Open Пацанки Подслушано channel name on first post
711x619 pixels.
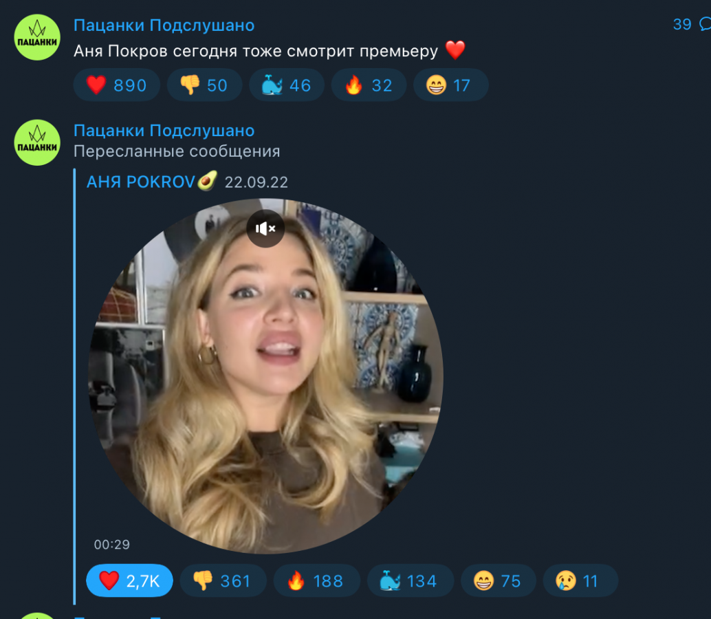point(164,25)
